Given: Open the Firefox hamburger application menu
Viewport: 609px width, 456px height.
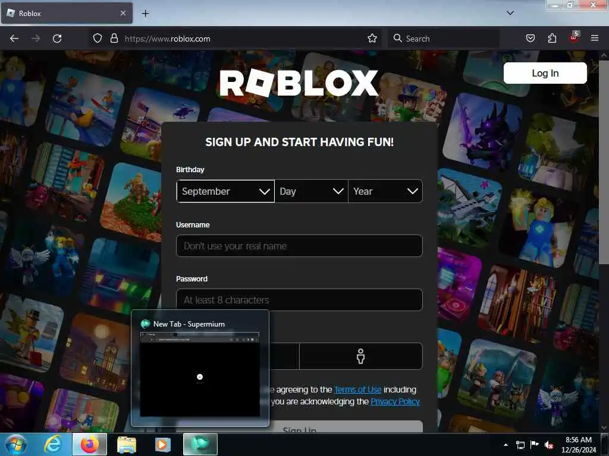Looking at the screenshot, I should [x=594, y=39].
